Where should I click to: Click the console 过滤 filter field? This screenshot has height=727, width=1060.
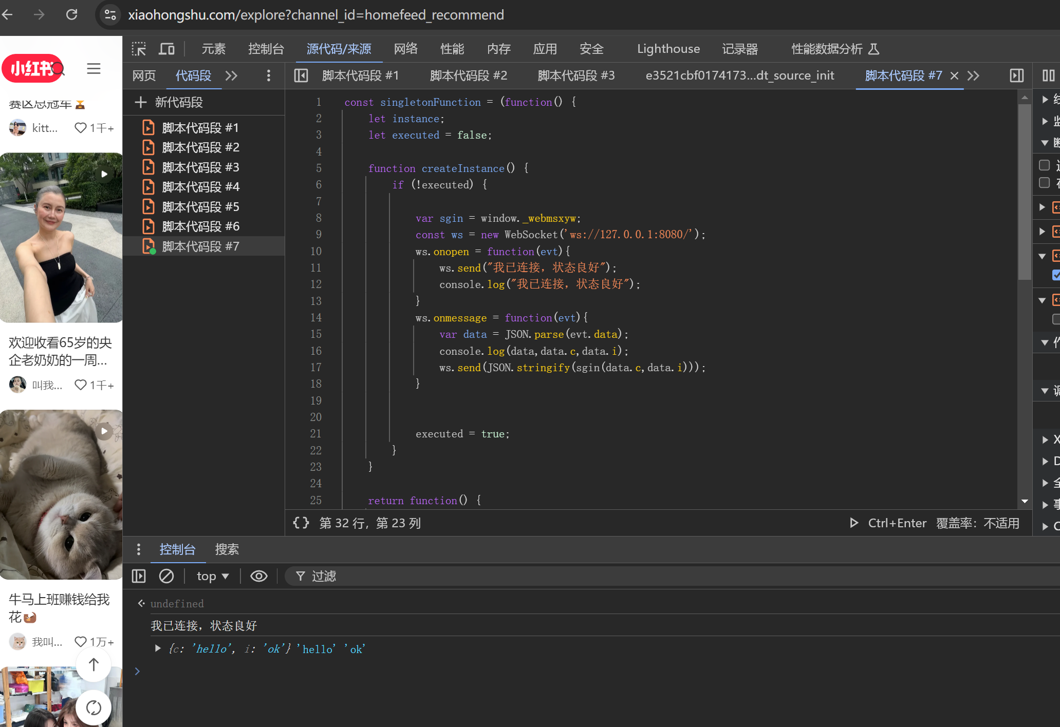[x=672, y=576]
